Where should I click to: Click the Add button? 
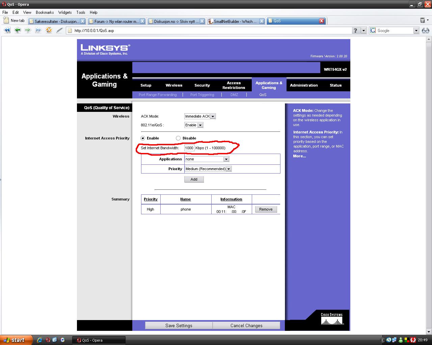pyautogui.click(x=194, y=179)
